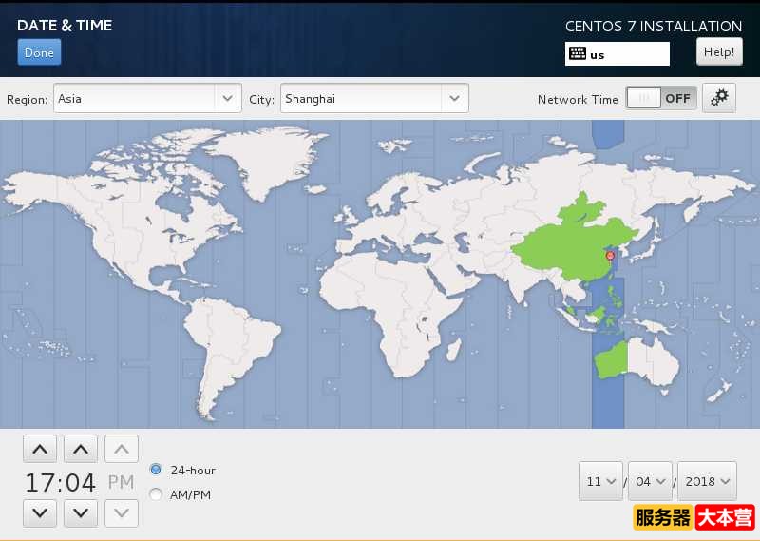Open the day dropdown showing 04
This screenshot has width=760, height=541.
coord(650,481)
